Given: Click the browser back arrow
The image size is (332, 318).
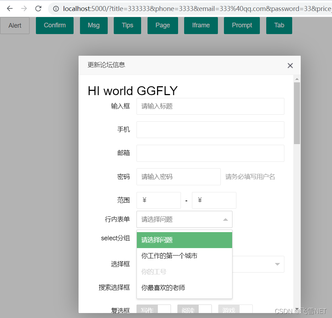Looking at the screenshot, I should pos(10,9).
